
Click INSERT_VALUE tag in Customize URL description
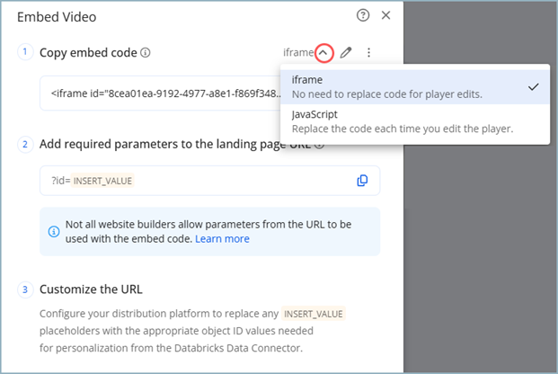314,314
